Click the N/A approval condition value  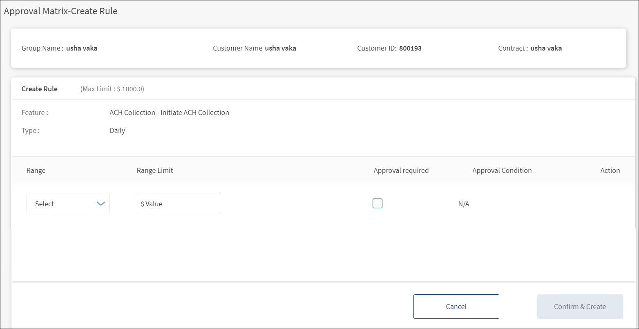click(464, 204)
